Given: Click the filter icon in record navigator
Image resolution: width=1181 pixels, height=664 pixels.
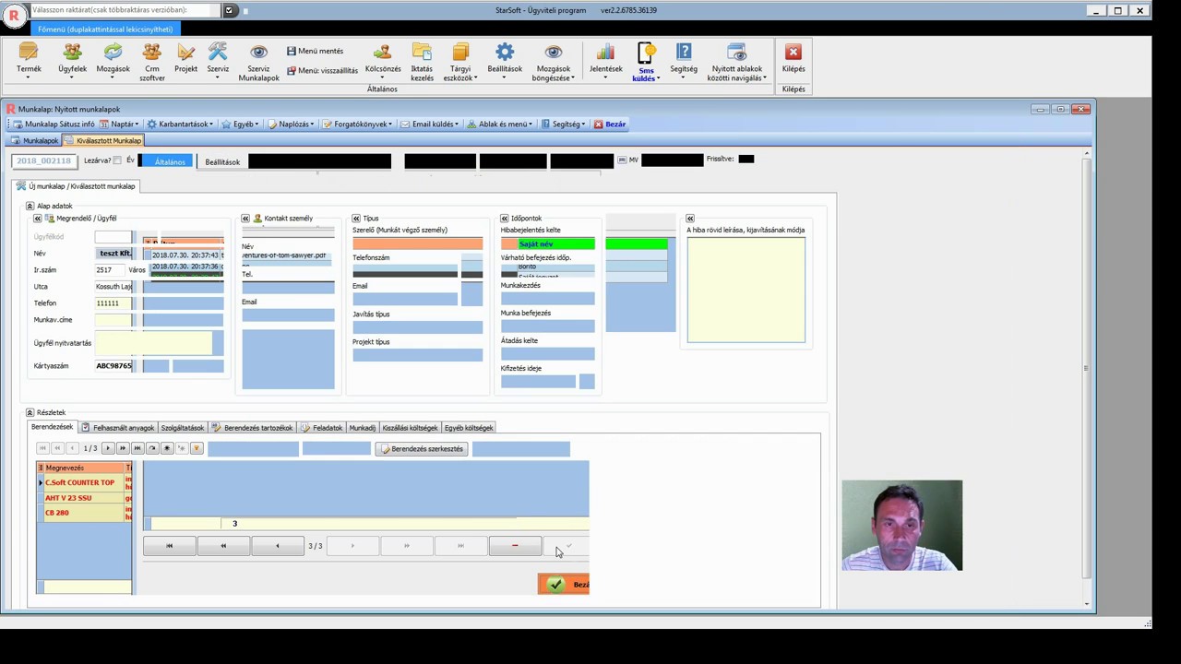Looking at the screenshot, I should [x=197, y=448].
